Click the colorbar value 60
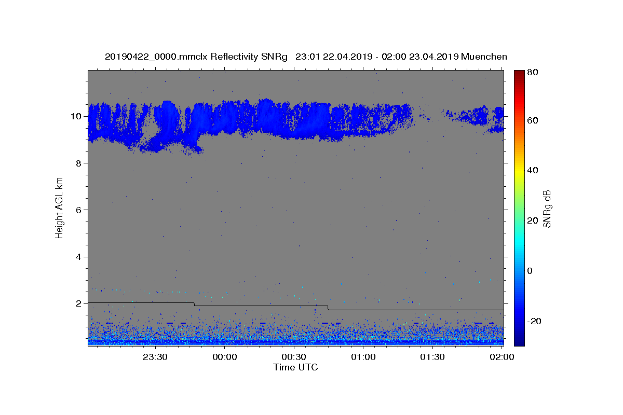The image size is (623, 415). [x=532, y=120]
